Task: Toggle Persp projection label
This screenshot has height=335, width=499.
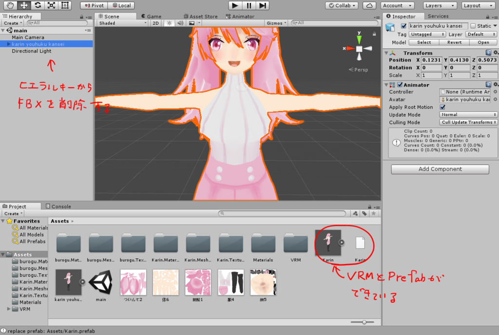Action: [358, 70]
